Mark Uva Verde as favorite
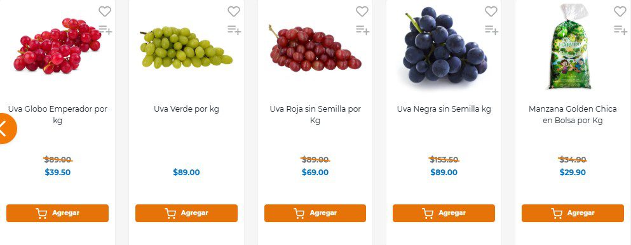631x245 pixels. point(234,11)
